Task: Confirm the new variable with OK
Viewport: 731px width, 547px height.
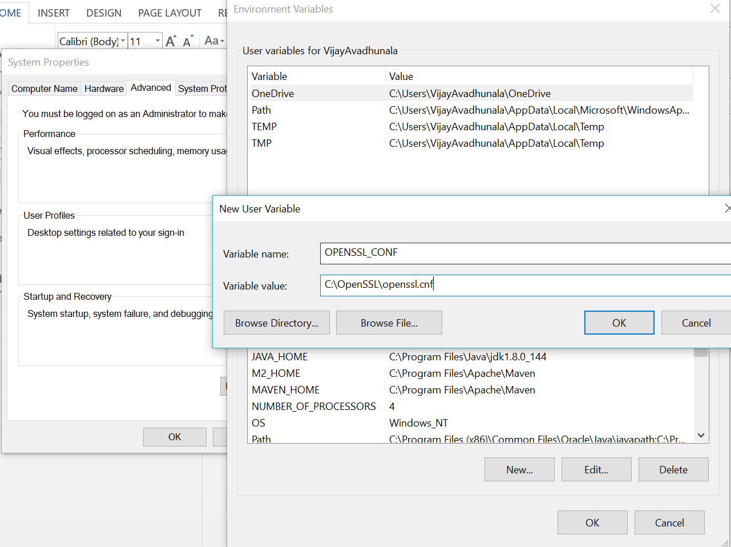Action: (x=619, y=323)
